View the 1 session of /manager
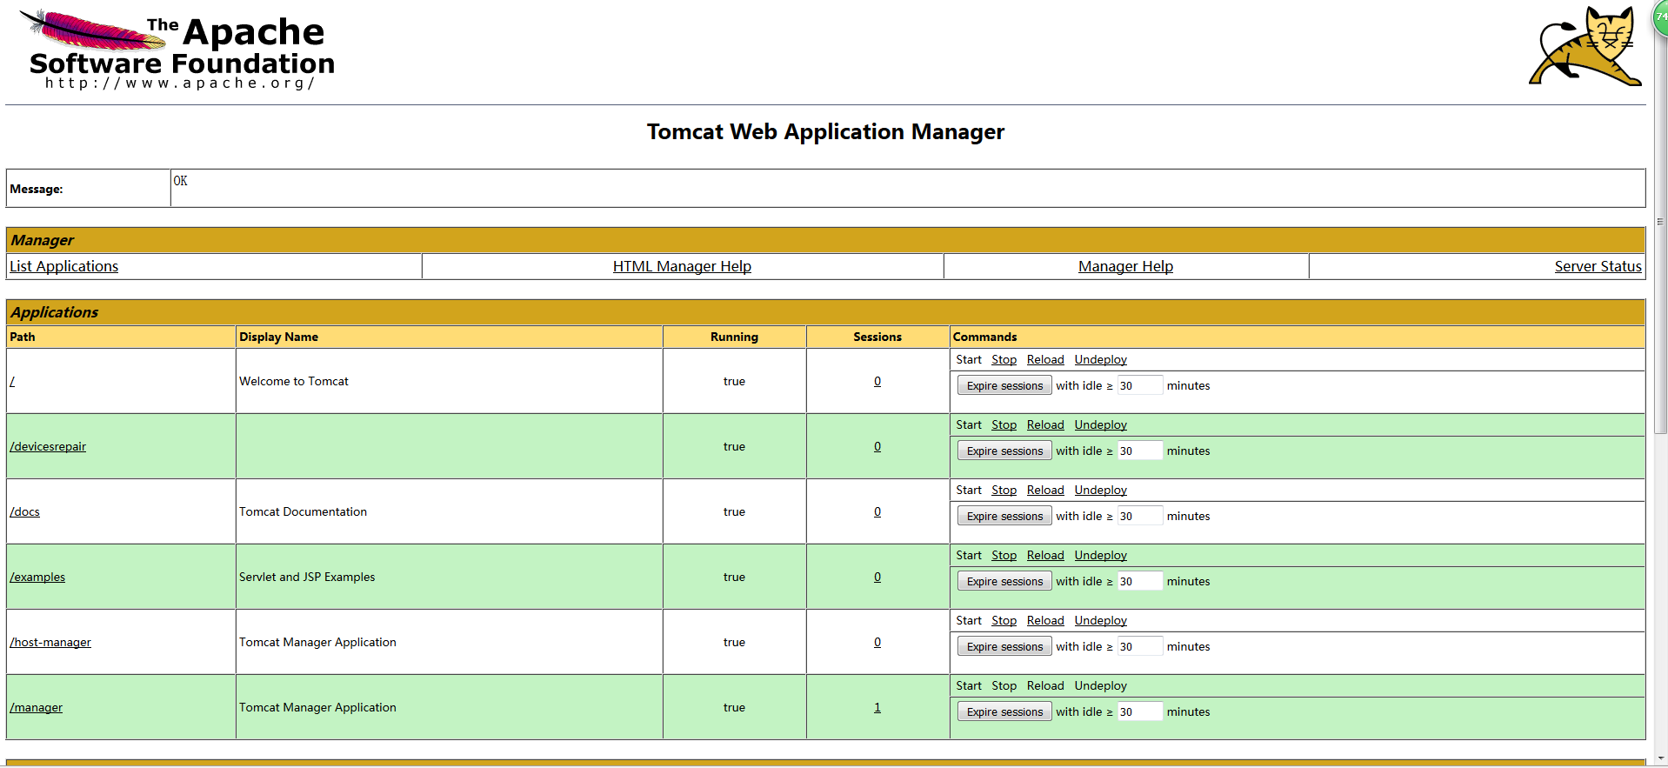Screen dimensions: 1668x768 click(x=877, y=707)
